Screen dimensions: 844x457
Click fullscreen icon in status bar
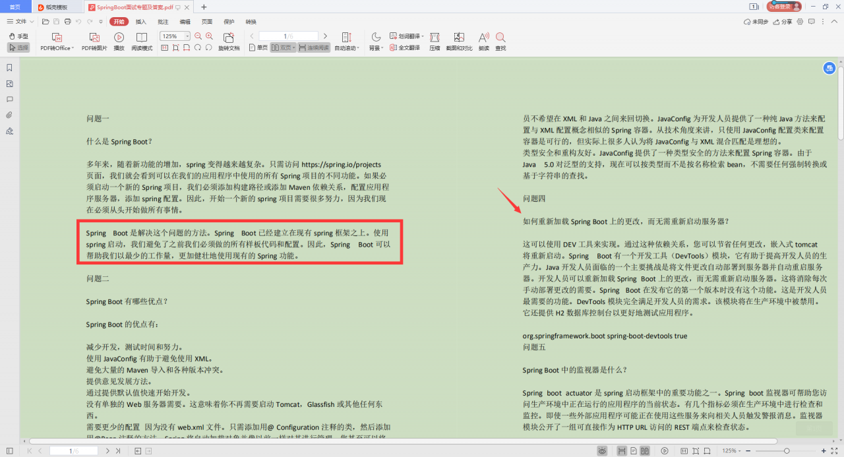click(x=833, y=451)
